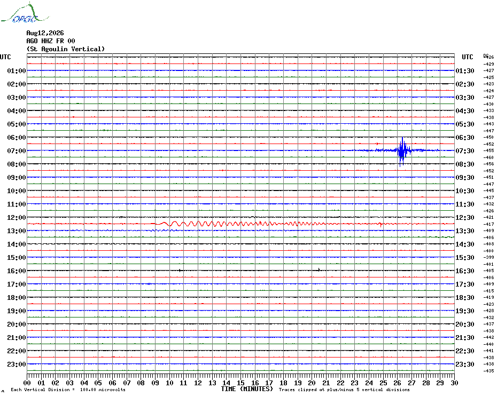The height and width of the screenshot is (397, 497).
Task: Click the DC value '-460'
Action: point(488,157)
